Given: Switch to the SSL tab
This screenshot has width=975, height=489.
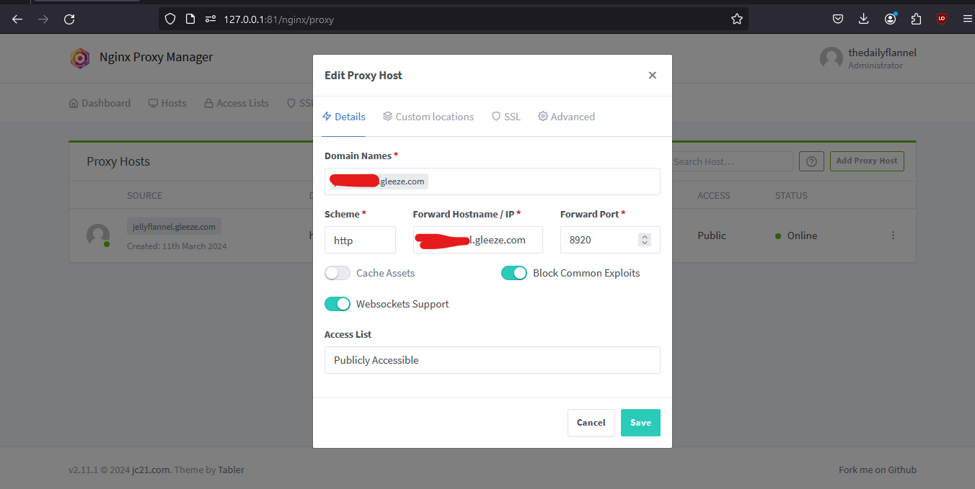Looking at the screenshot, I should click(506, 117).
